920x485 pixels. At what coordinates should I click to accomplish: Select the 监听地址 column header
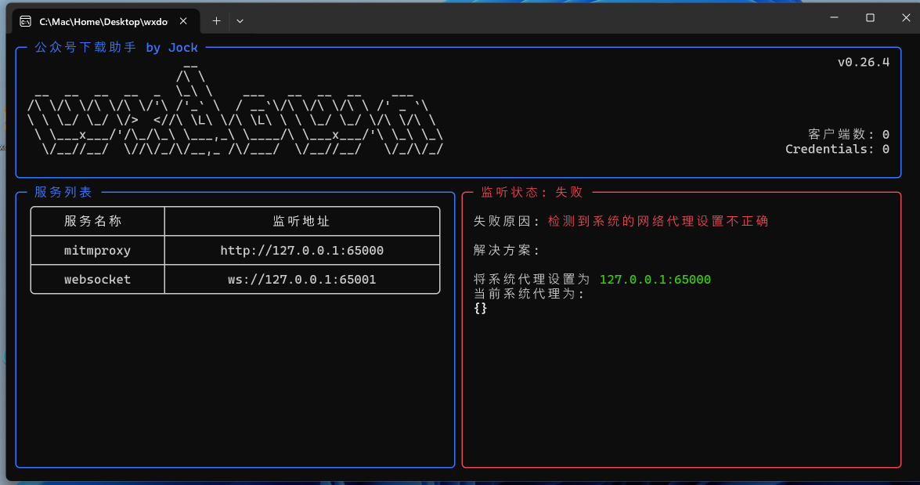[301, 221]
